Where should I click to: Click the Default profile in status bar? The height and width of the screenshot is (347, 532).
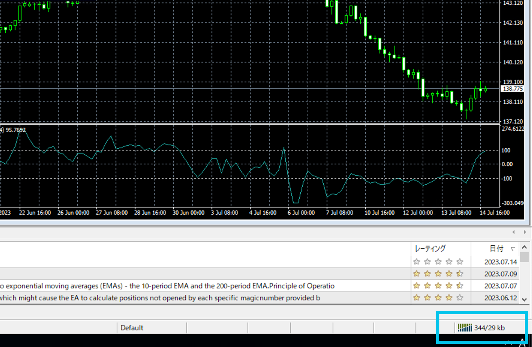pyautogui.click(x=132, y=328)
